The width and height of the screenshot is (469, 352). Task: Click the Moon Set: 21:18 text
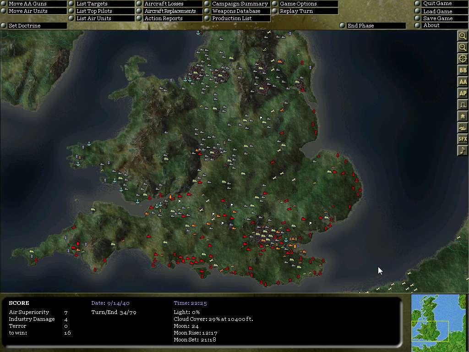click(195, 340)
